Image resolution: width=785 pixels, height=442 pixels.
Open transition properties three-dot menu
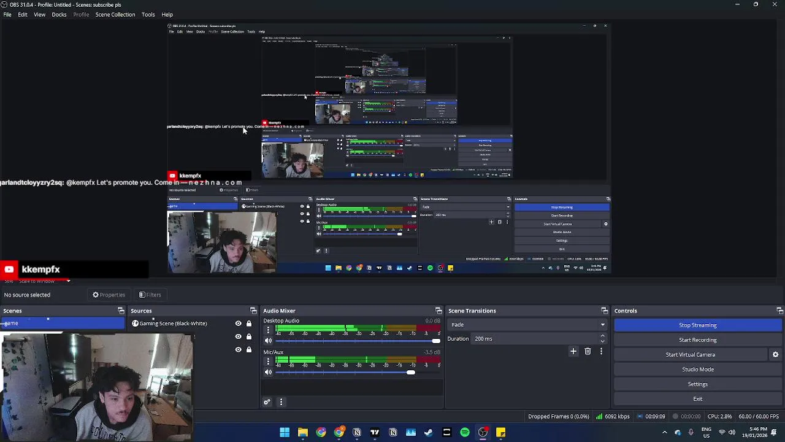[x=601, y=351]
